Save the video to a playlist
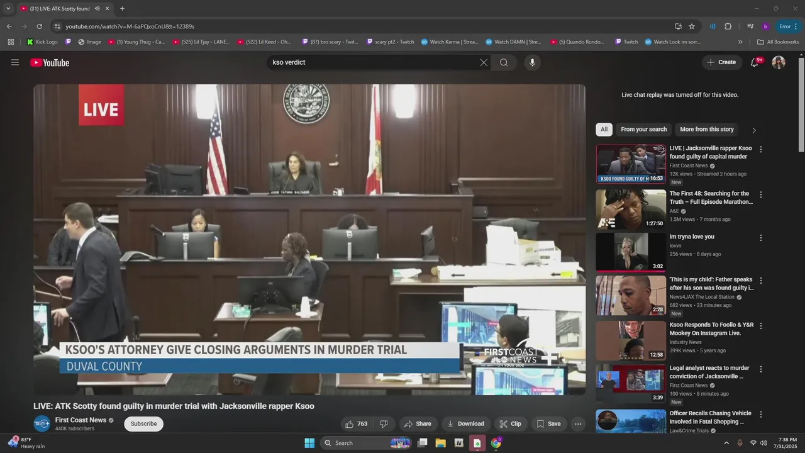 coord(548,424)
